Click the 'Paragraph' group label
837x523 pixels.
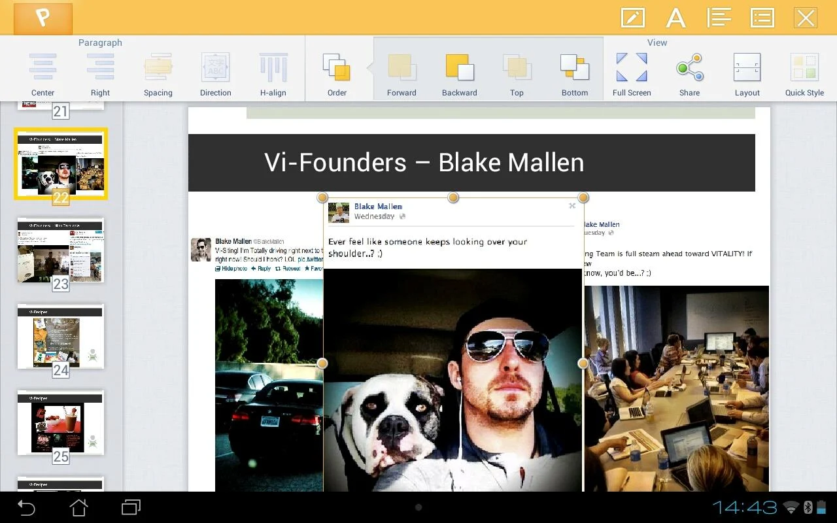click(x=100, y=42)
